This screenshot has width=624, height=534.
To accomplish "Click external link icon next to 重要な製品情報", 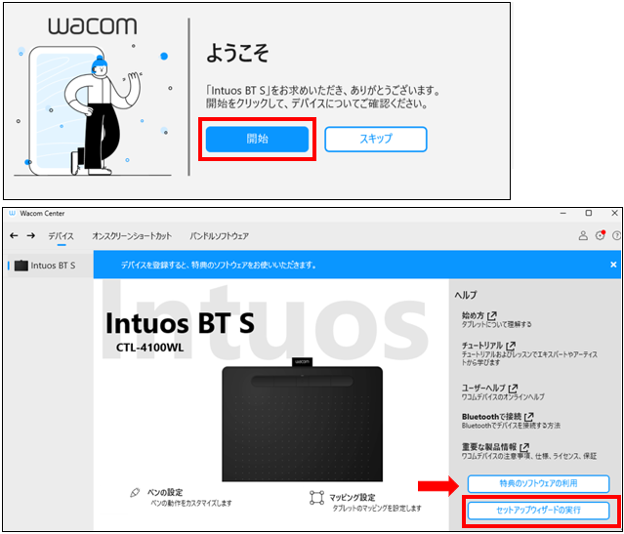I will click(x=525, y=447).
